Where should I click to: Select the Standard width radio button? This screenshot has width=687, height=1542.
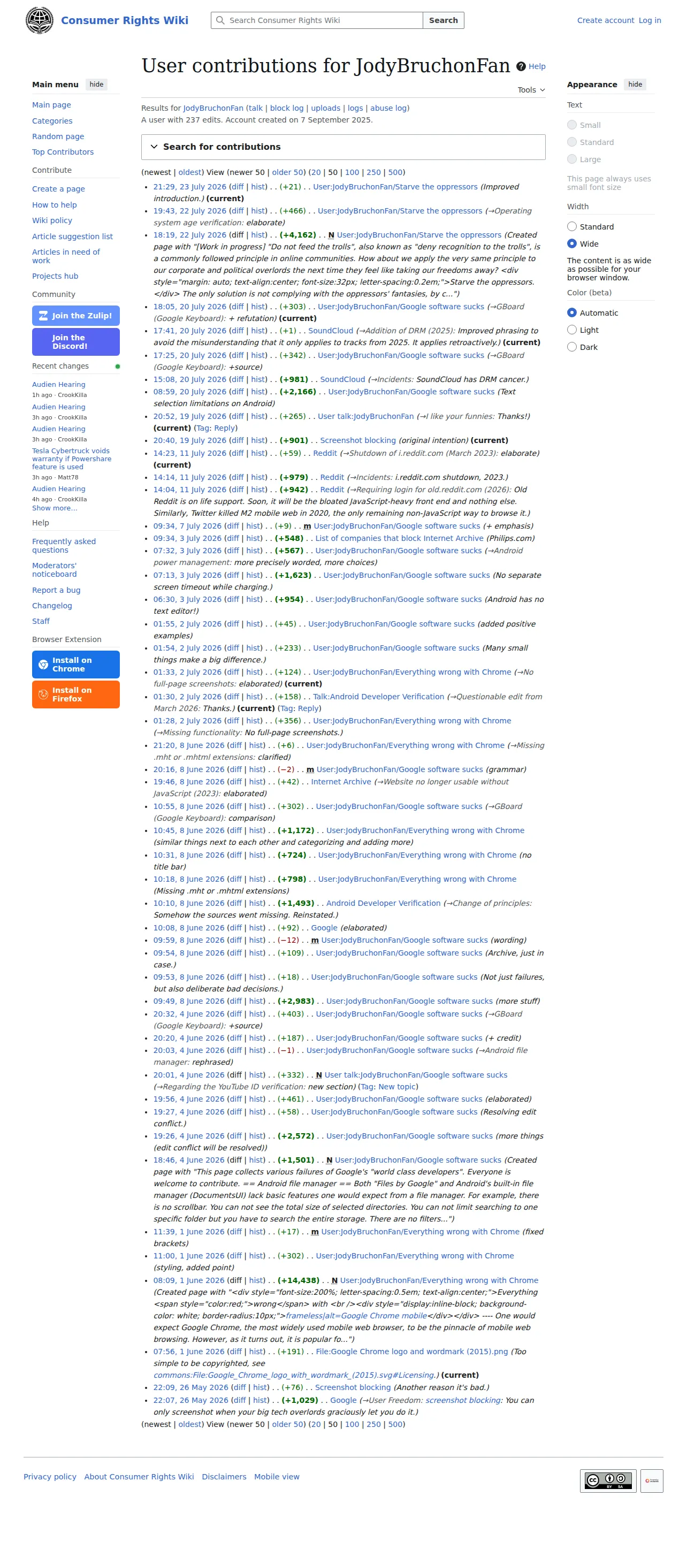[x=571, y=226]
